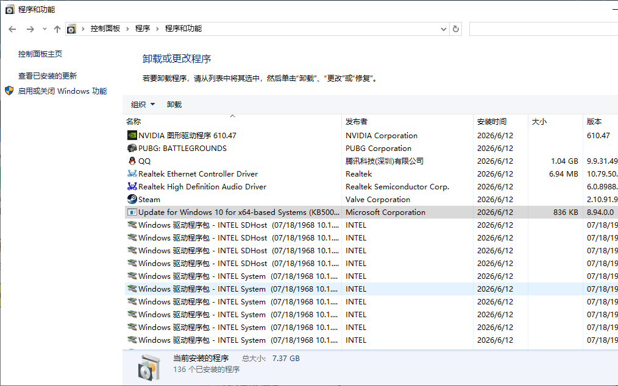Click the control panel icon in address bar
This screenshot has height=386, width=618.
(71, 29)
